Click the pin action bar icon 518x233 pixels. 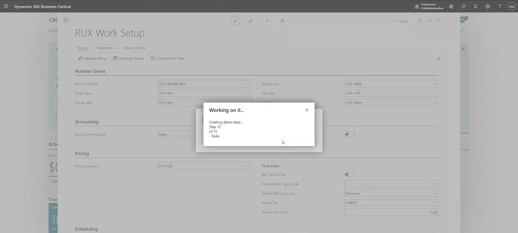[x=438, y=58]
